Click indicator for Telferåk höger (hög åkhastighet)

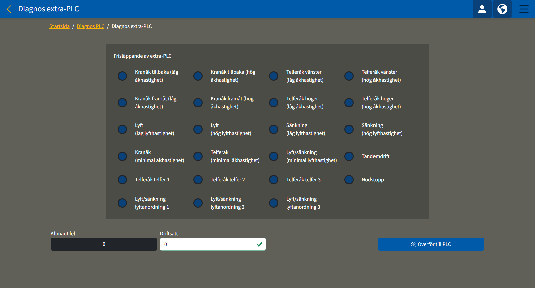click(349, 103)
